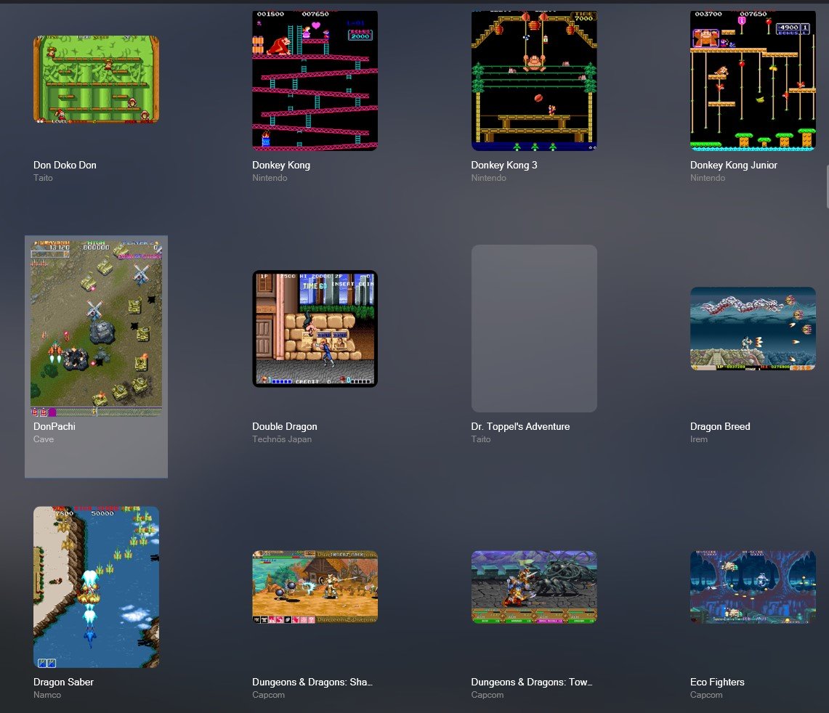Click the 'Eco Fighters' title text
This screenshot has height=713, width=829.
click(717, 682)
